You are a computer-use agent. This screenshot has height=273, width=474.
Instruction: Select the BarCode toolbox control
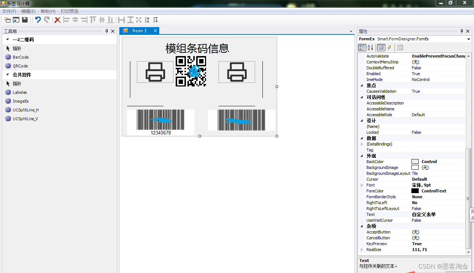coord(20,57)
